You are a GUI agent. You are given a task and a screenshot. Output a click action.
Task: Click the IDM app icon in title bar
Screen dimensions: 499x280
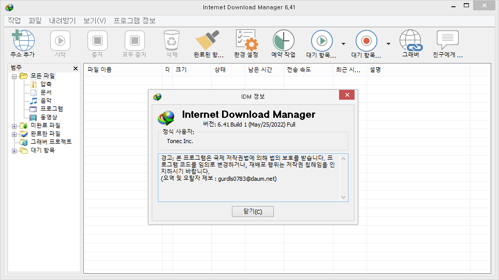[x=9, y=7]
